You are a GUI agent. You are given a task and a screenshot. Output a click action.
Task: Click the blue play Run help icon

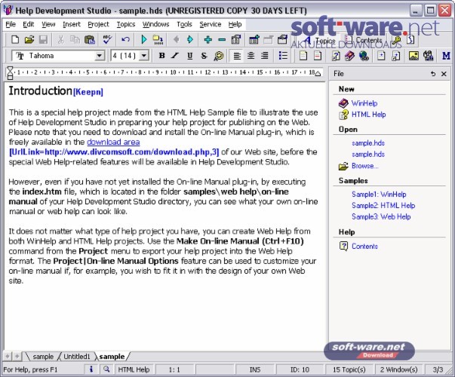144,39
